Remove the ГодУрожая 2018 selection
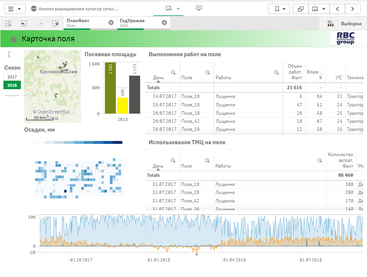This screenshot has height=277, width=367. pyautogui.click(x=164, y=23)
